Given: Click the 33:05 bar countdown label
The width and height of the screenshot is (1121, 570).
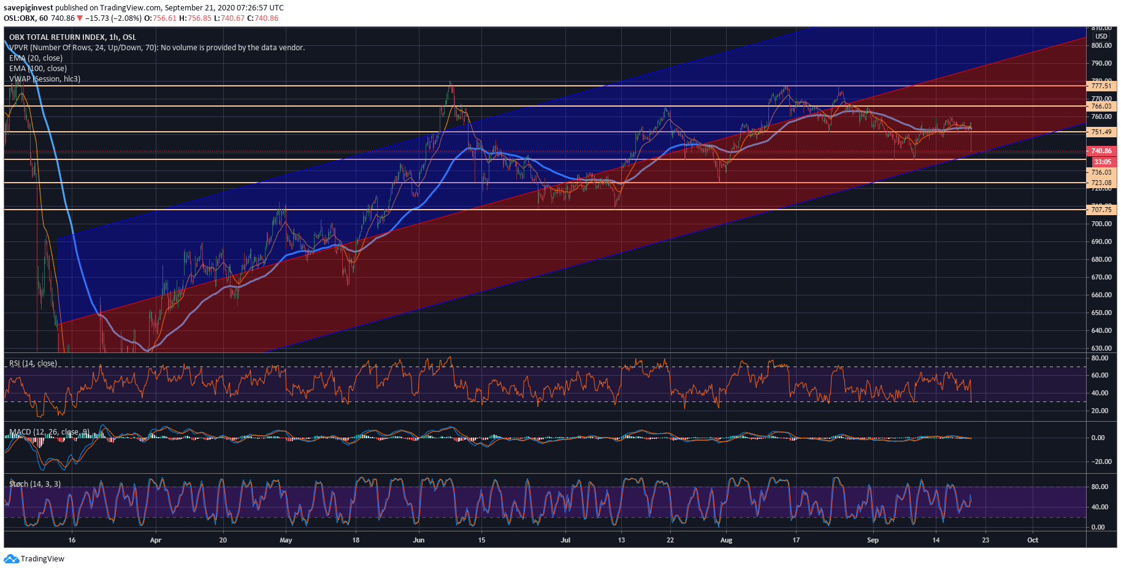Looking at the screenshot, I should (x=1103, y=162).
